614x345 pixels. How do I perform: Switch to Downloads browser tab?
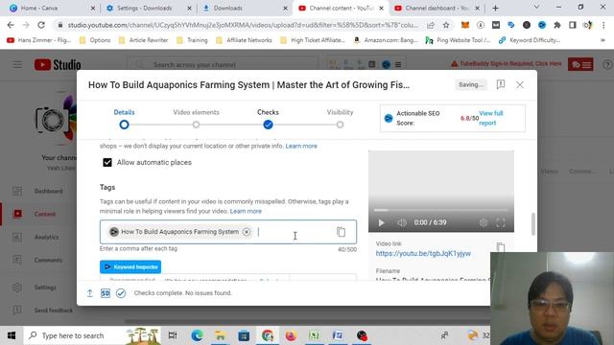pos(245,8)
